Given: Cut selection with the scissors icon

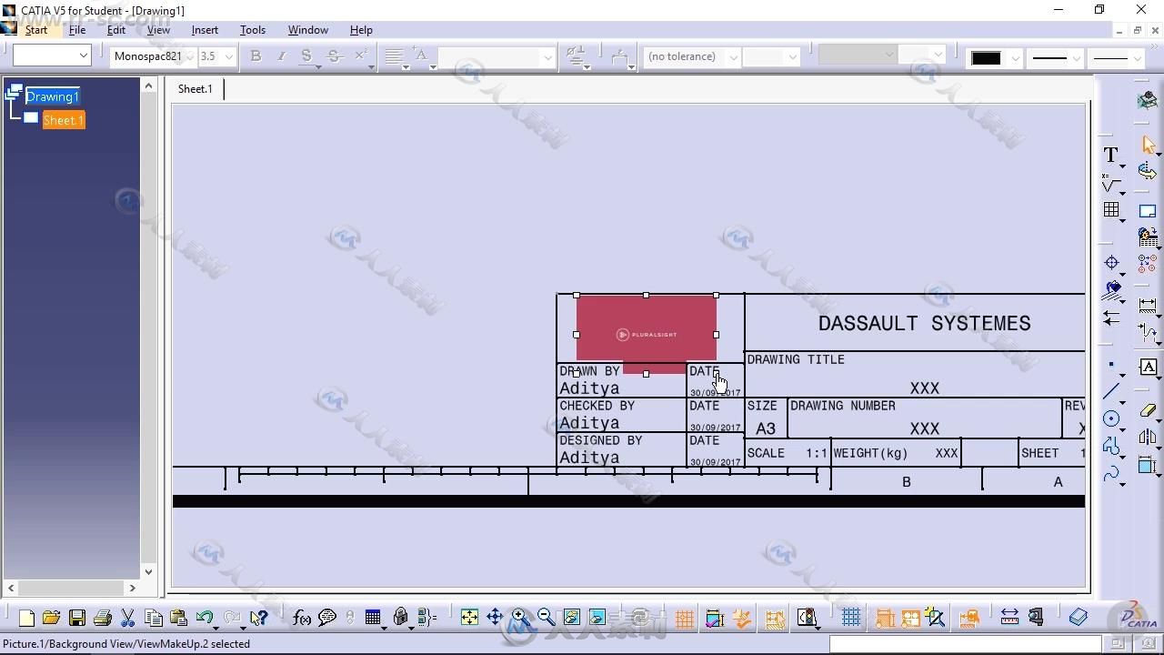Looking at the screenshot, I should tap(128, 618).
